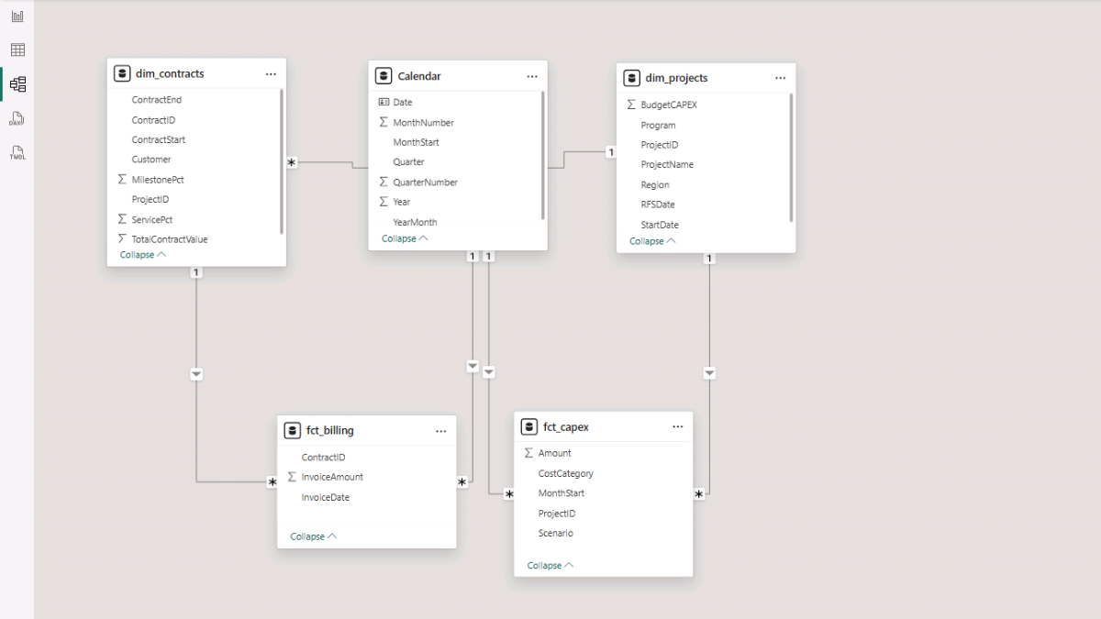
Task: Collapse the dim_contracts table card
Action: pyautogui.click(x=142, y=254)
